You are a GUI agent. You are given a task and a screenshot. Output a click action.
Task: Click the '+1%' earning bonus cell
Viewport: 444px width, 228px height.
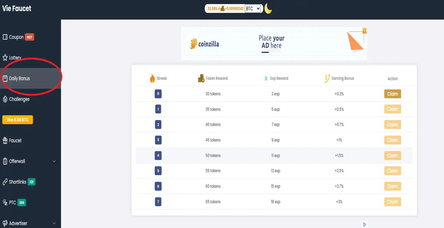339,140
